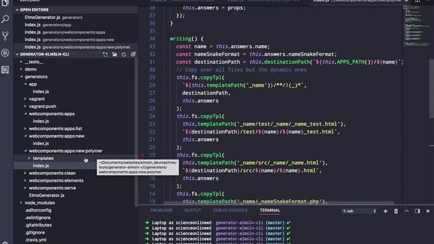
Task: Expand the webcomponents:elements folder
Action: point(56,180)
